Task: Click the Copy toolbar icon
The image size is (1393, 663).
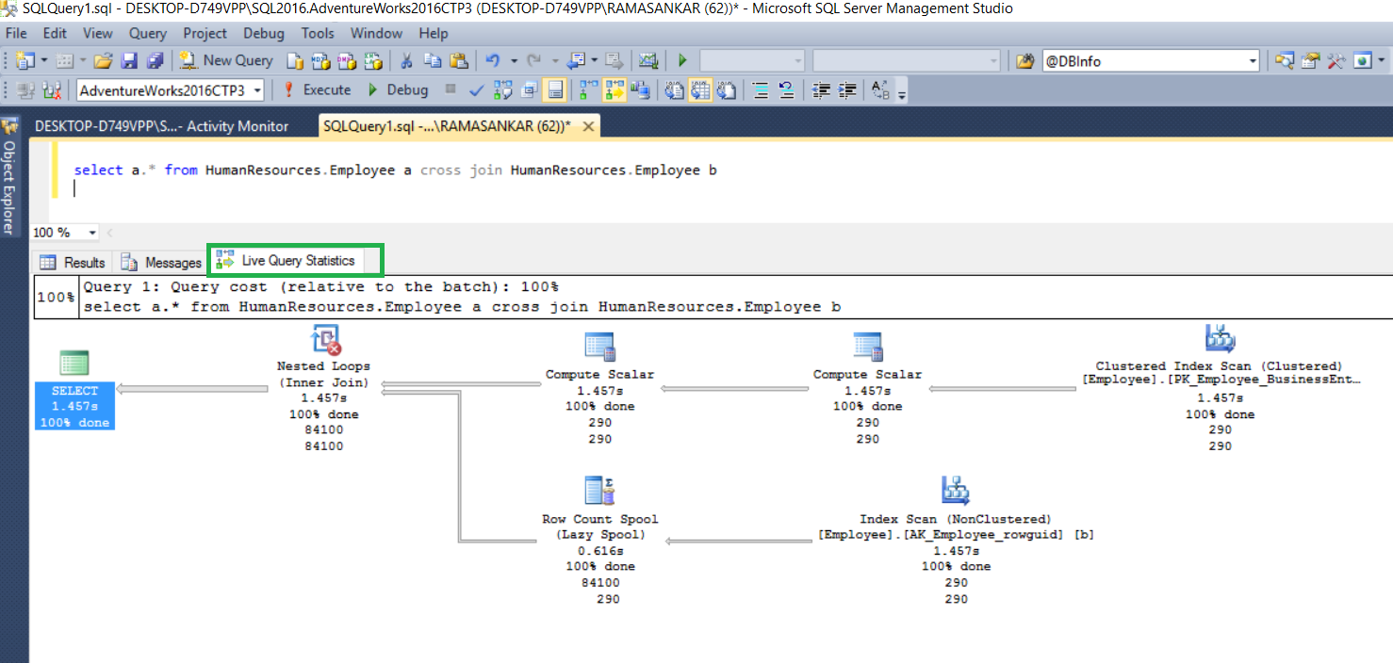Action: pyautogui.click(x=433, y=60)
